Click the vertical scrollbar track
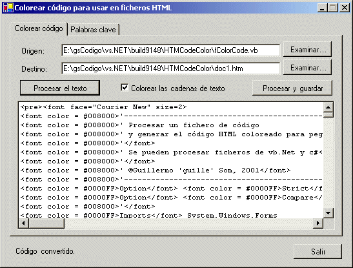 click(328, 163)
